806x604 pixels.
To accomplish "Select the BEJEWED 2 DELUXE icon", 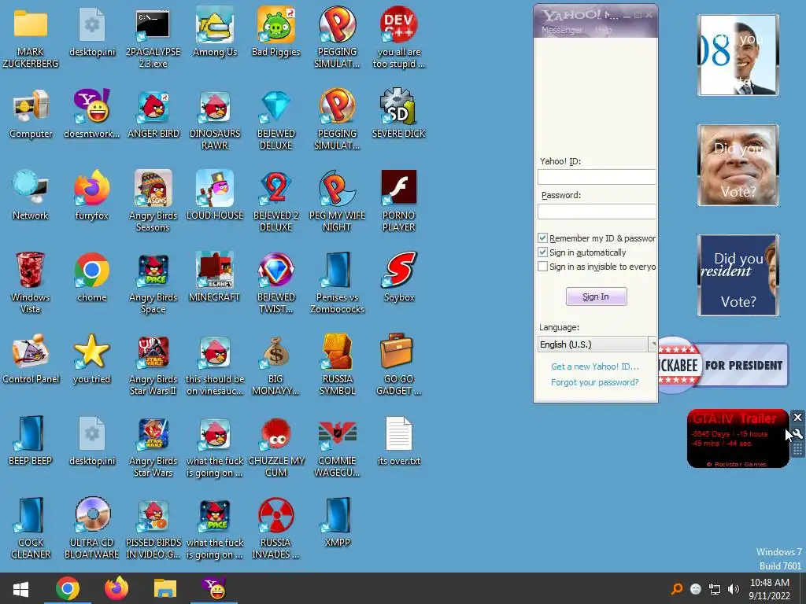I will point(276,201).
